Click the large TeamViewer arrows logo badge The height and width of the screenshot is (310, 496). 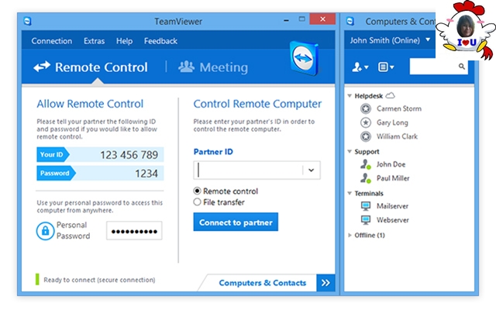tap(304, 58)
